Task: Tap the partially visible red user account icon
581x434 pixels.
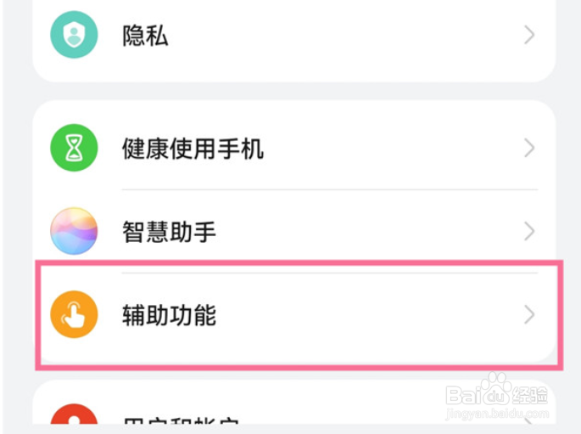Action: click(74, 414)
